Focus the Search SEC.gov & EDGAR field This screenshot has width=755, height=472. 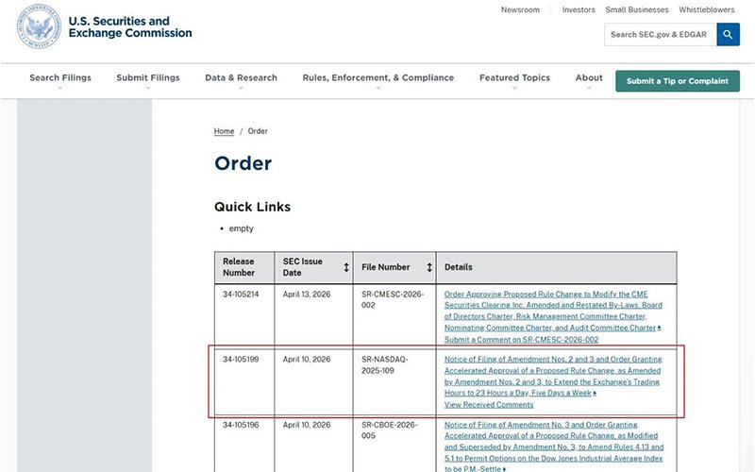(x=660, y=35)
